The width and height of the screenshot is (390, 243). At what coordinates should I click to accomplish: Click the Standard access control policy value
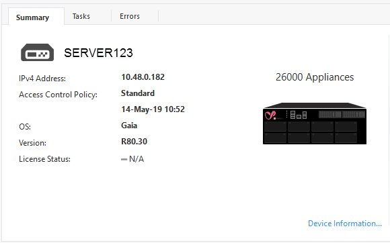click(x=138, y=93)
